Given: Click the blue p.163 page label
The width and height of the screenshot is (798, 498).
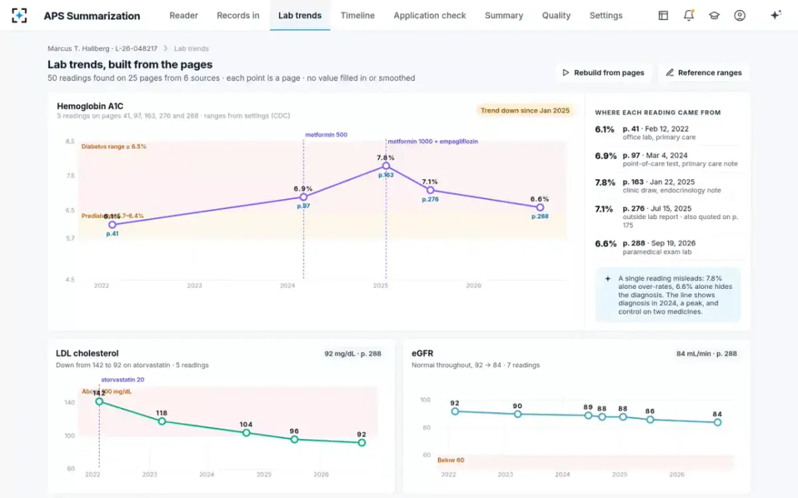Looking at the screenshot, I should (x=386, y=175).
